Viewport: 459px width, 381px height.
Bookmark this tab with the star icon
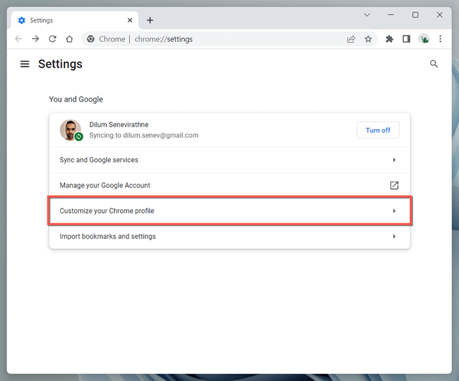368,39
